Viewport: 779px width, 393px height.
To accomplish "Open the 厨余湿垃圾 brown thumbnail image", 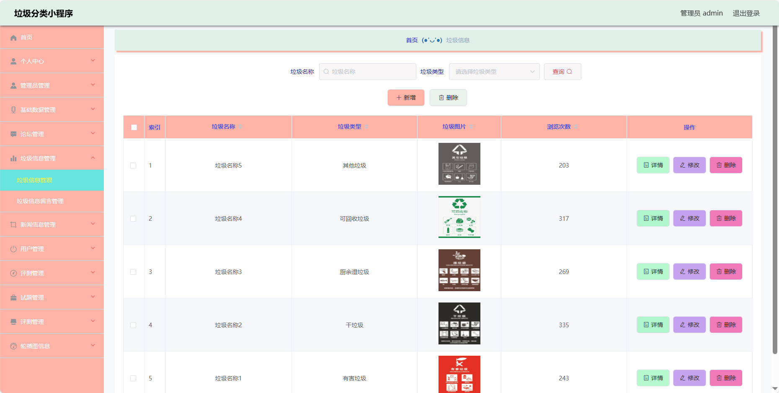I will 459,270.
